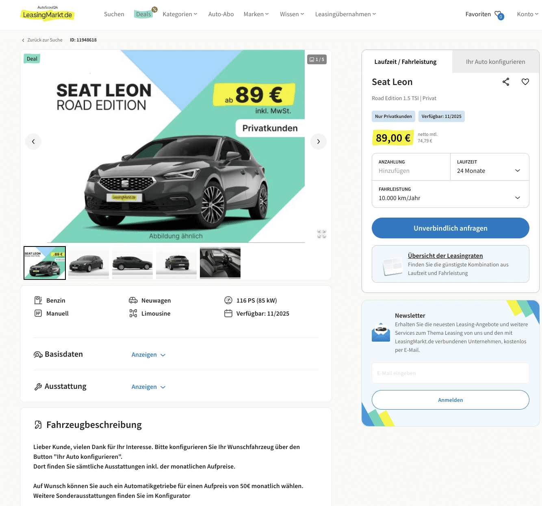Open the Kategorien menu
The image size is (542, 506).
pos(180,14)
